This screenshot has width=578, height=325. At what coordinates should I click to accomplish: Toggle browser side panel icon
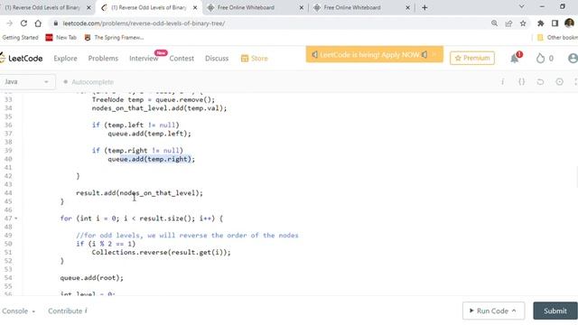555,23
